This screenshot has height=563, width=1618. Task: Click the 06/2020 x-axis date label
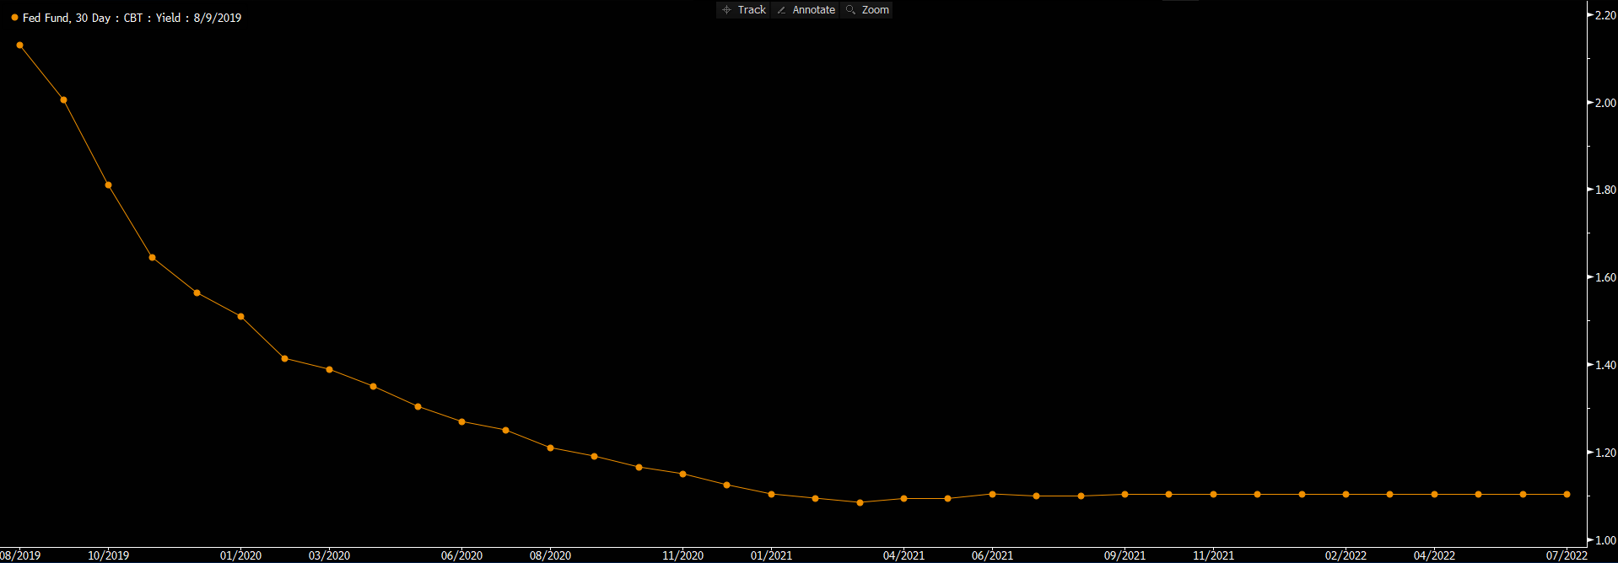click(x=461, y=555)
